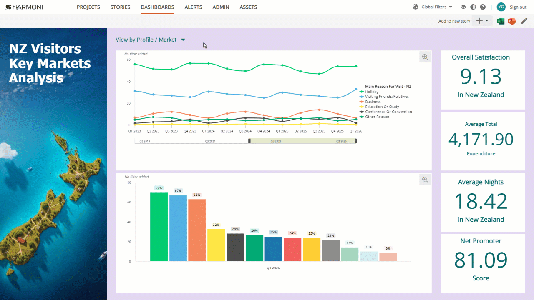Click the red bar labeled 24%
534x300 pixels.
click(x=292, y=249)
